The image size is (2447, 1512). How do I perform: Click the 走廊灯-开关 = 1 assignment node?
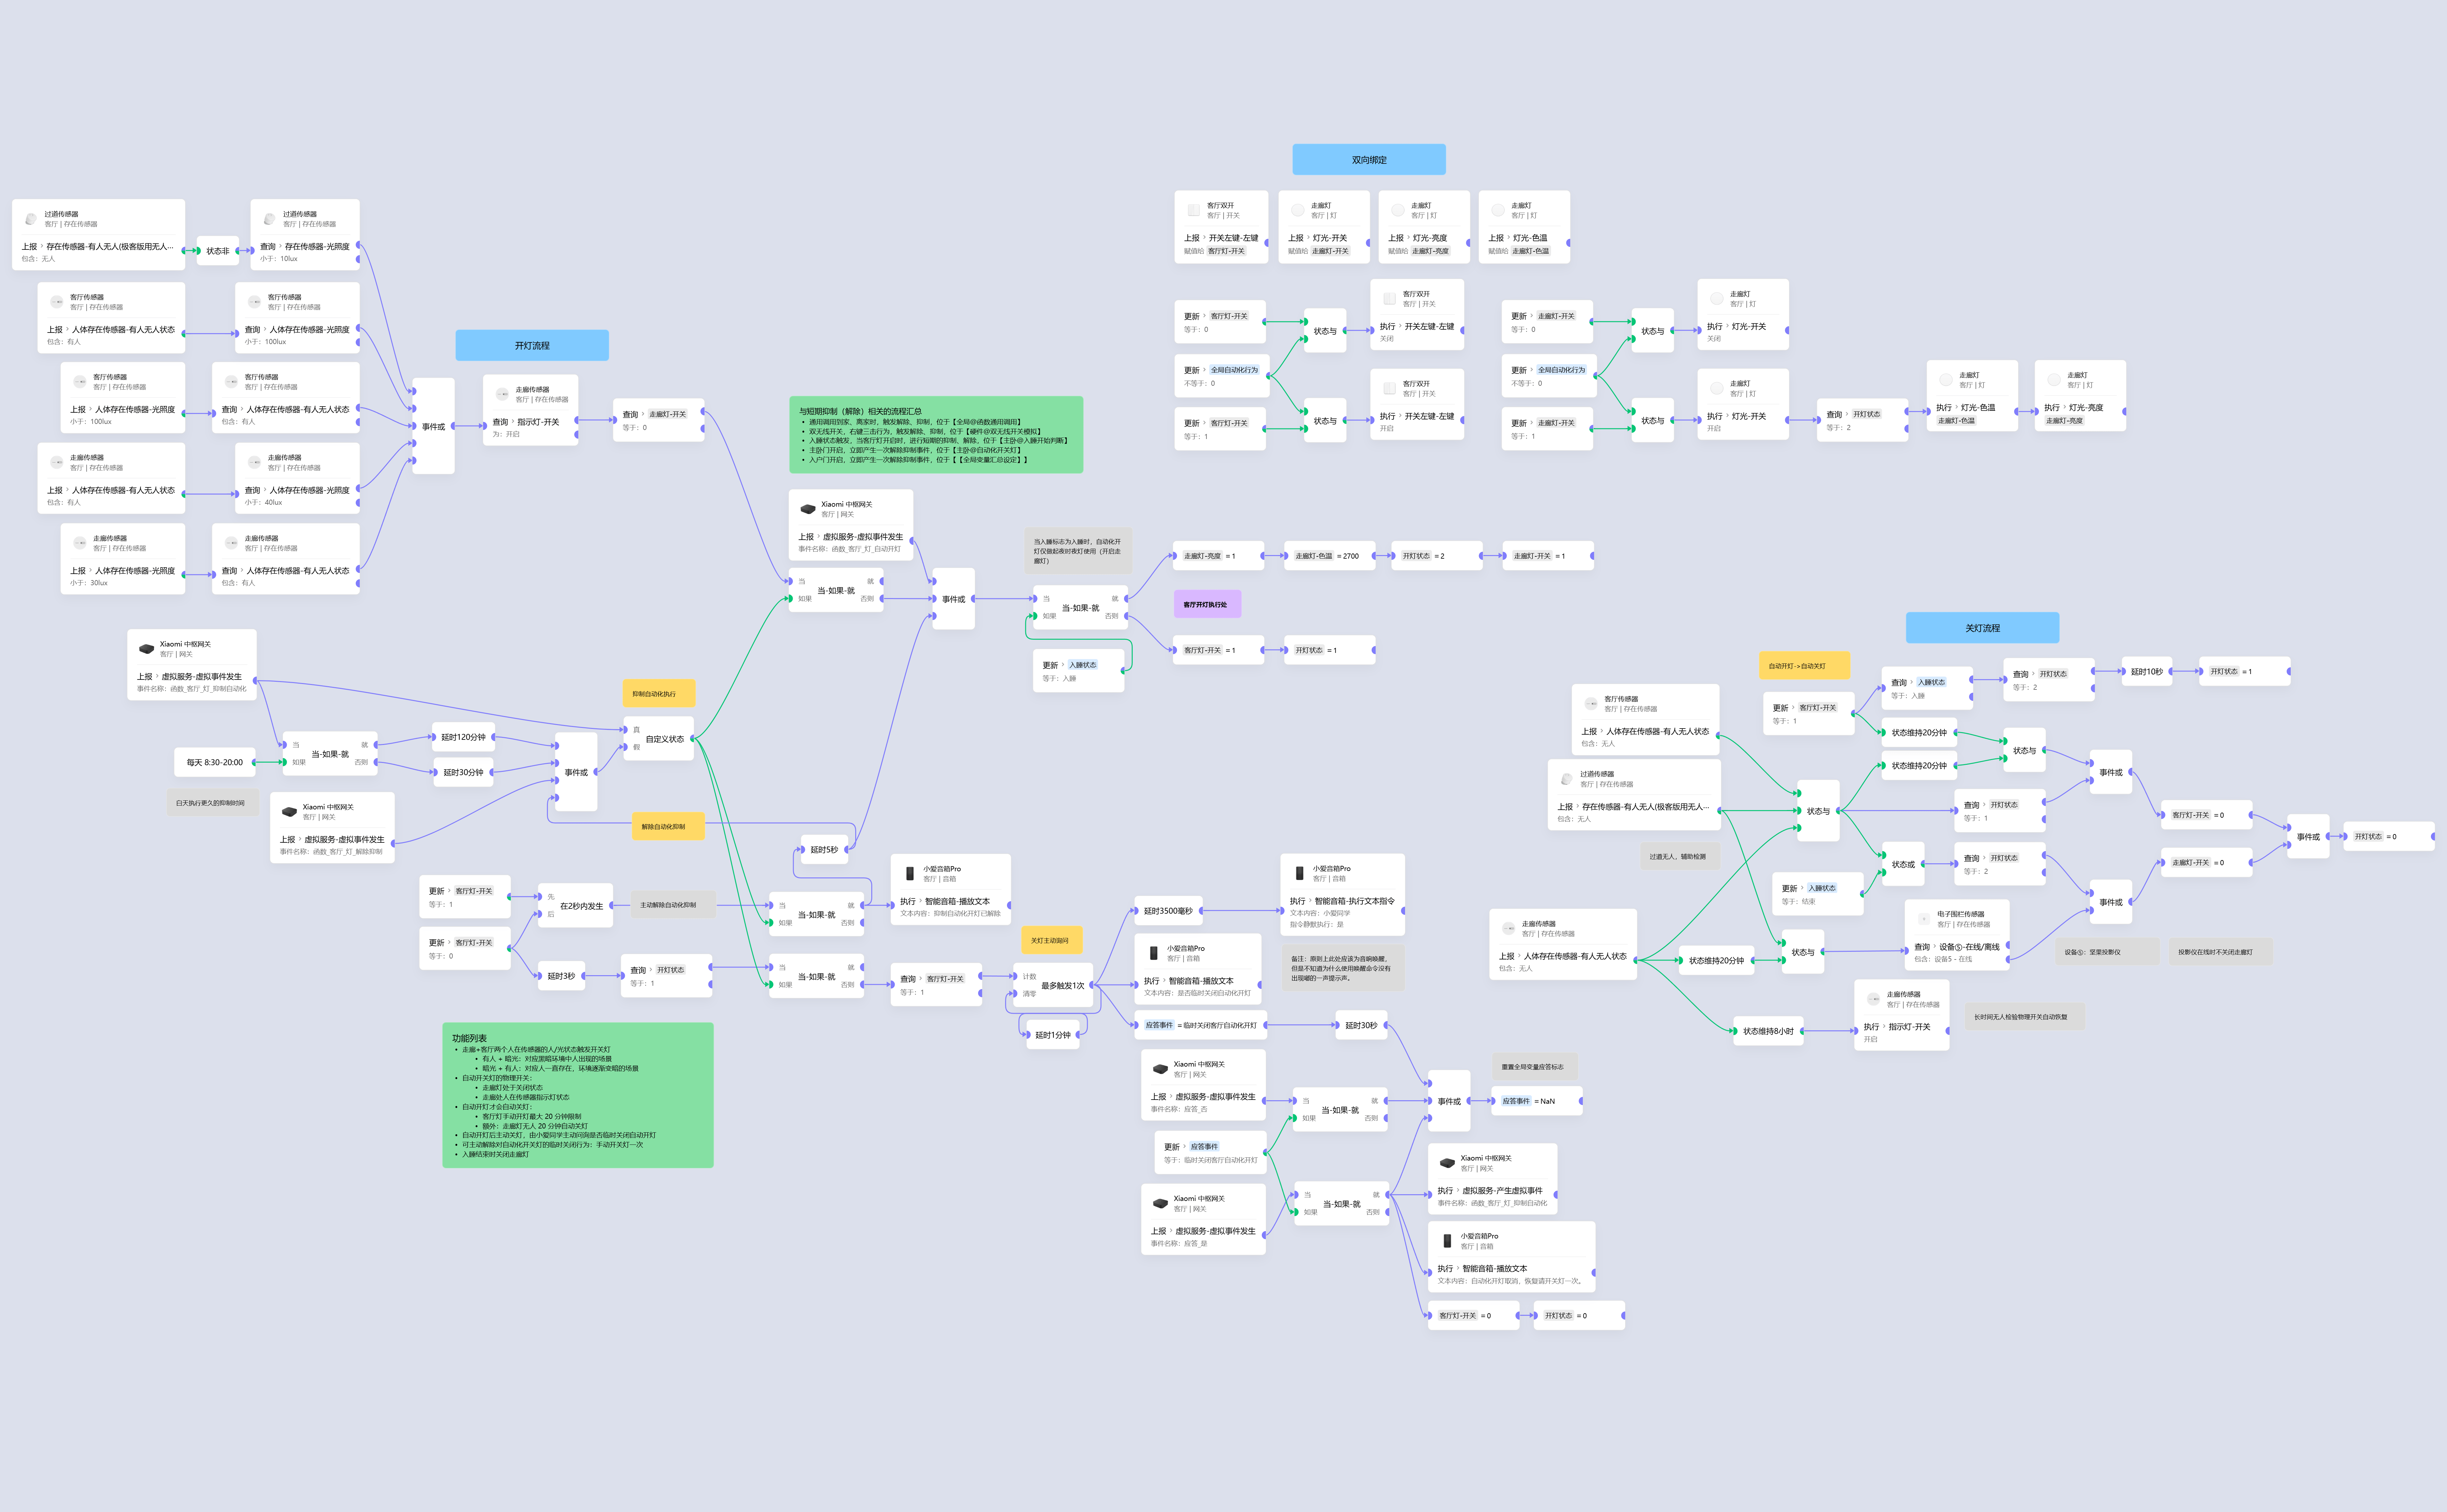pos(1547,556)
